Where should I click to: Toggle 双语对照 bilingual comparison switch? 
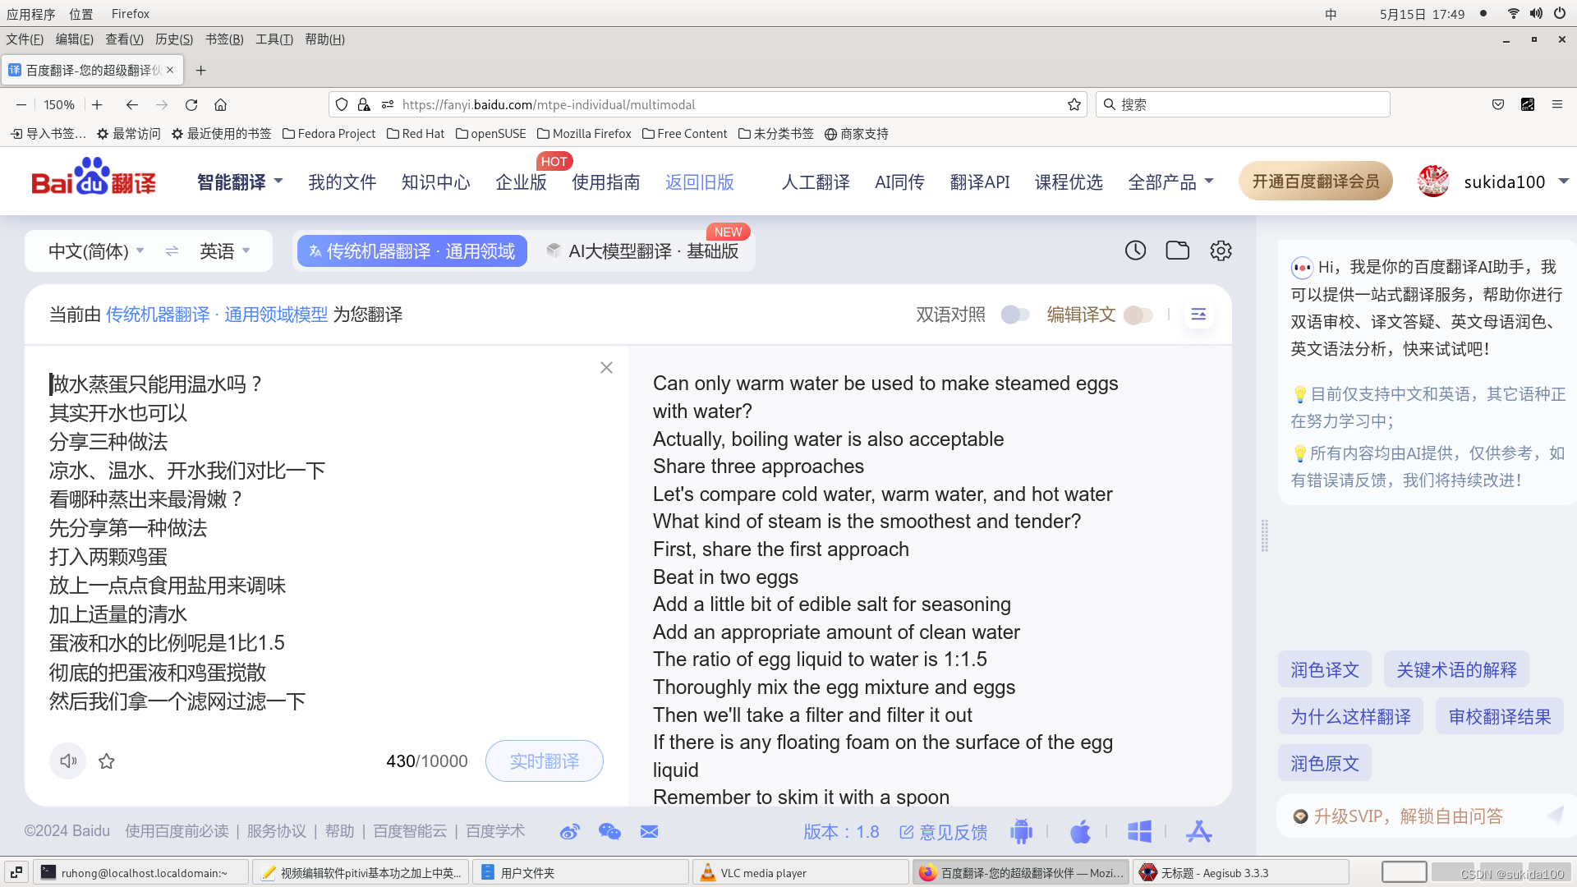click(1015, 315)
